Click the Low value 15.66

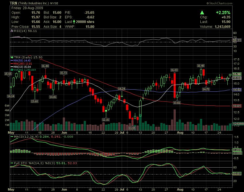pos(36,22)
